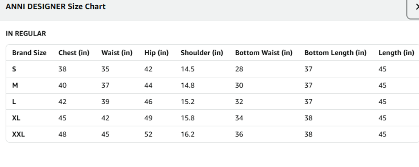
Task: Click chest value 38 in S row
Action: [x=63, y=69]
